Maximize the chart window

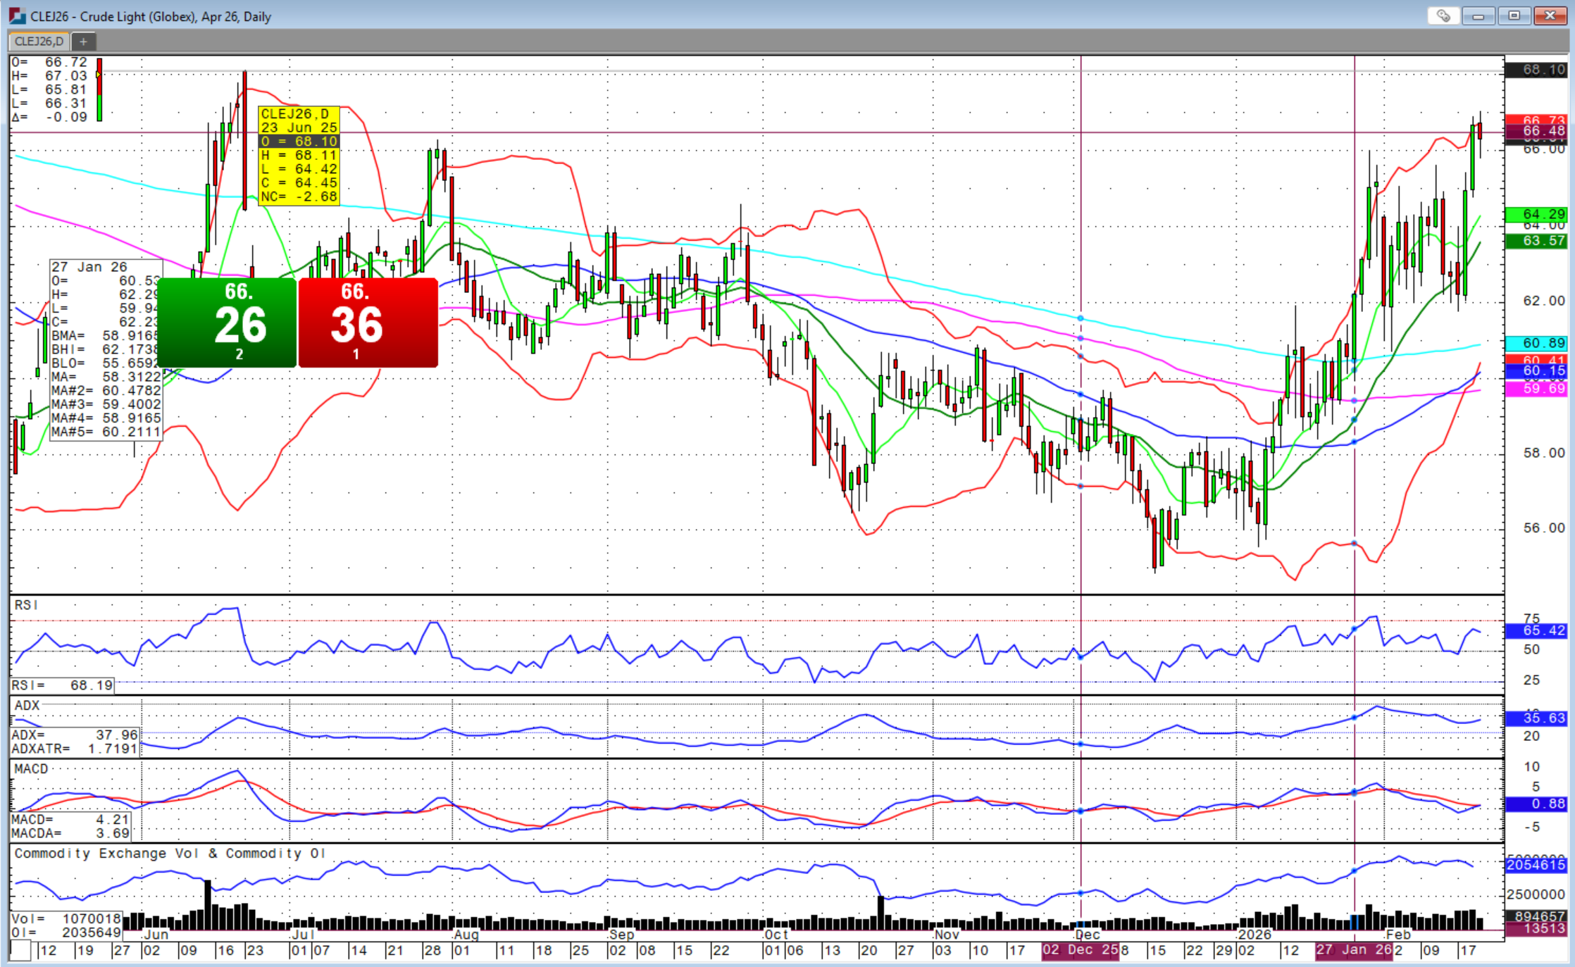[1514, 15]
